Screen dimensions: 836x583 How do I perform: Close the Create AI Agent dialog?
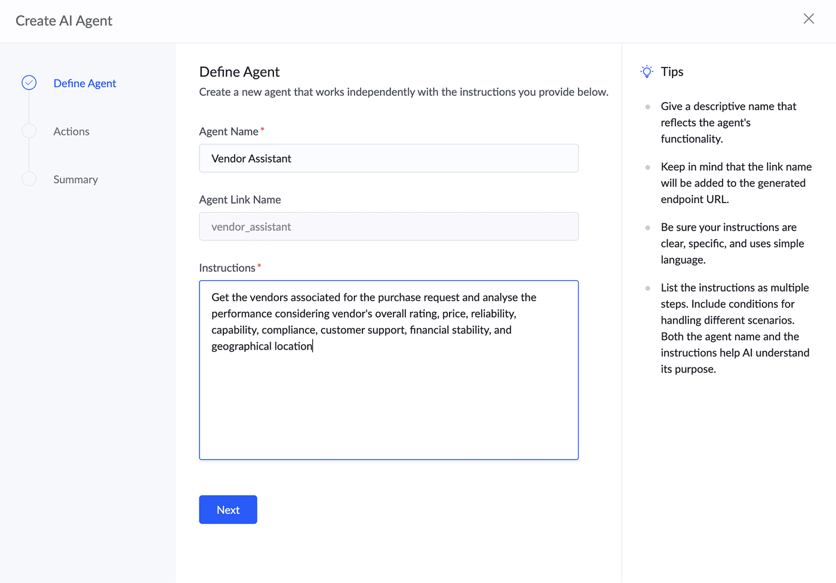pos(809,19)
